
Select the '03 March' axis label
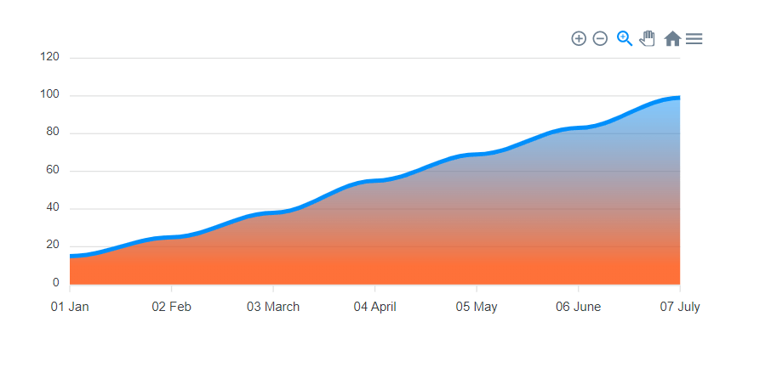(273, 307)
